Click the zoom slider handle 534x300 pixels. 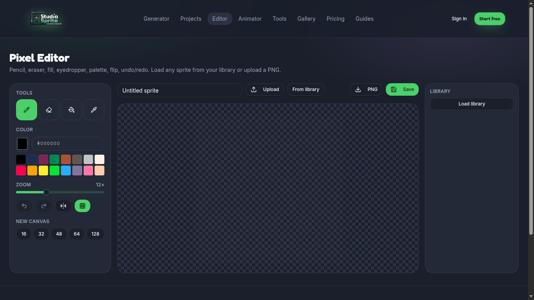click(47, 192)
